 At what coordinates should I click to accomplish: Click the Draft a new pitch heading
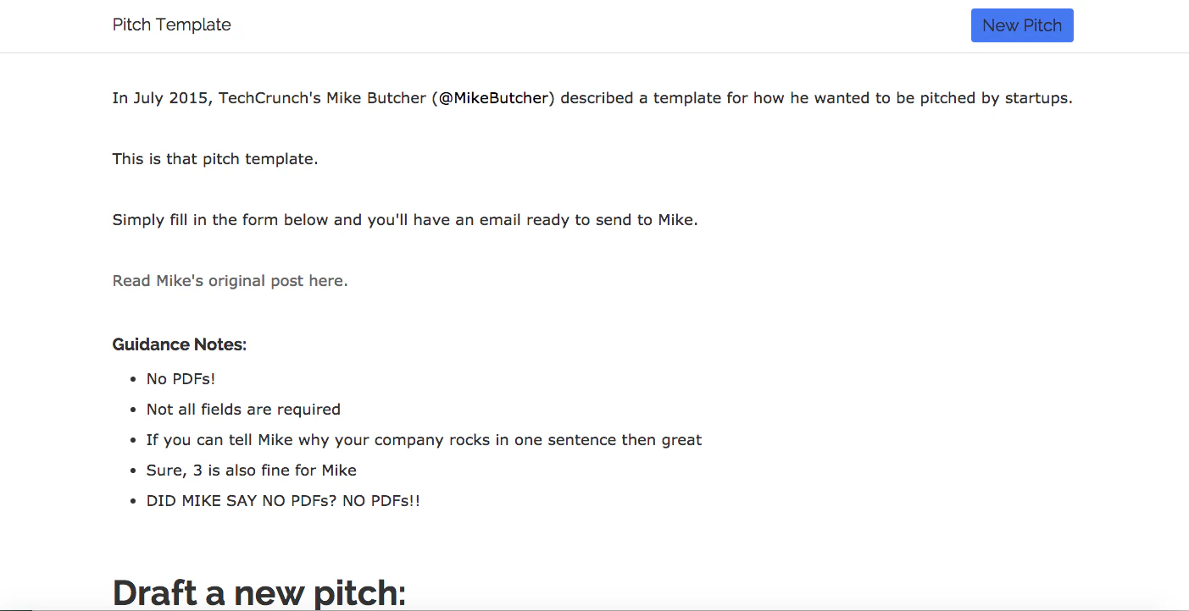pos(258,592)
